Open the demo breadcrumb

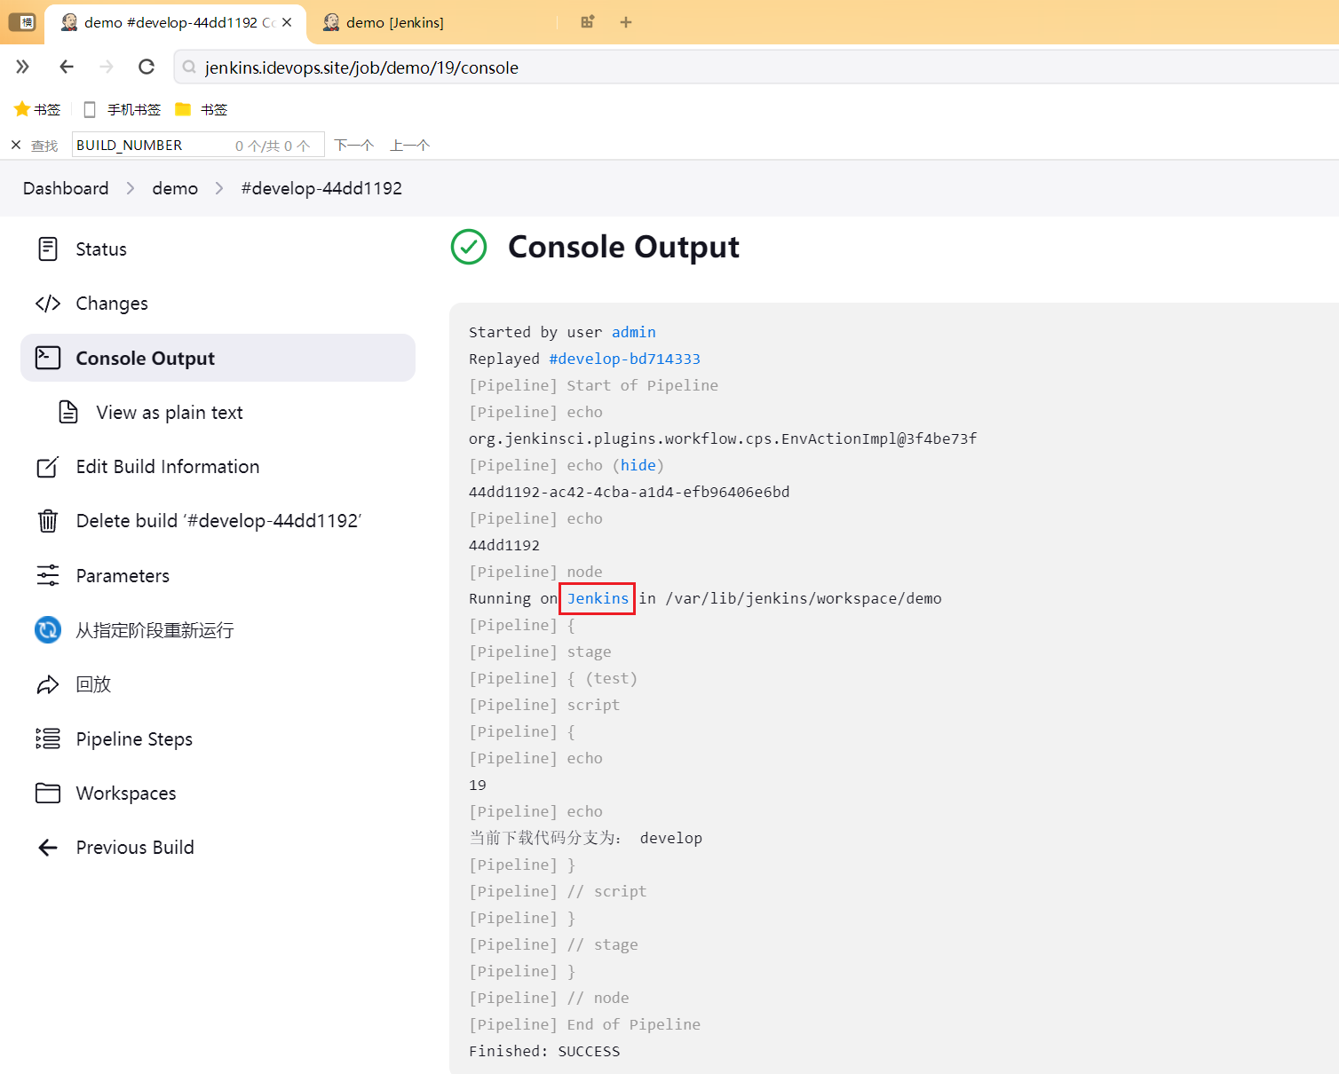click(x=175, y=188)
